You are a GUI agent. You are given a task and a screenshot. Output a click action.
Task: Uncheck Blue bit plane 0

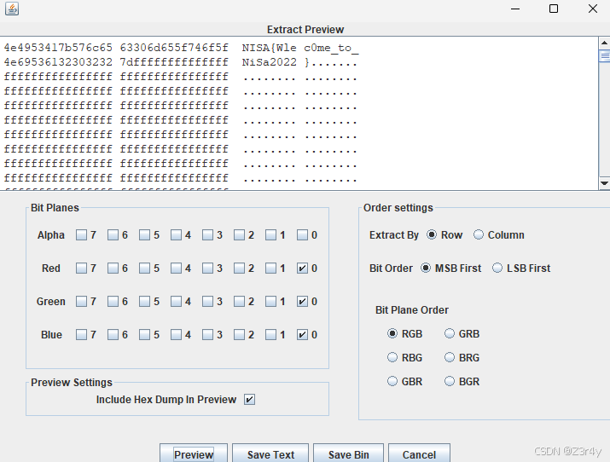point(302,334)
